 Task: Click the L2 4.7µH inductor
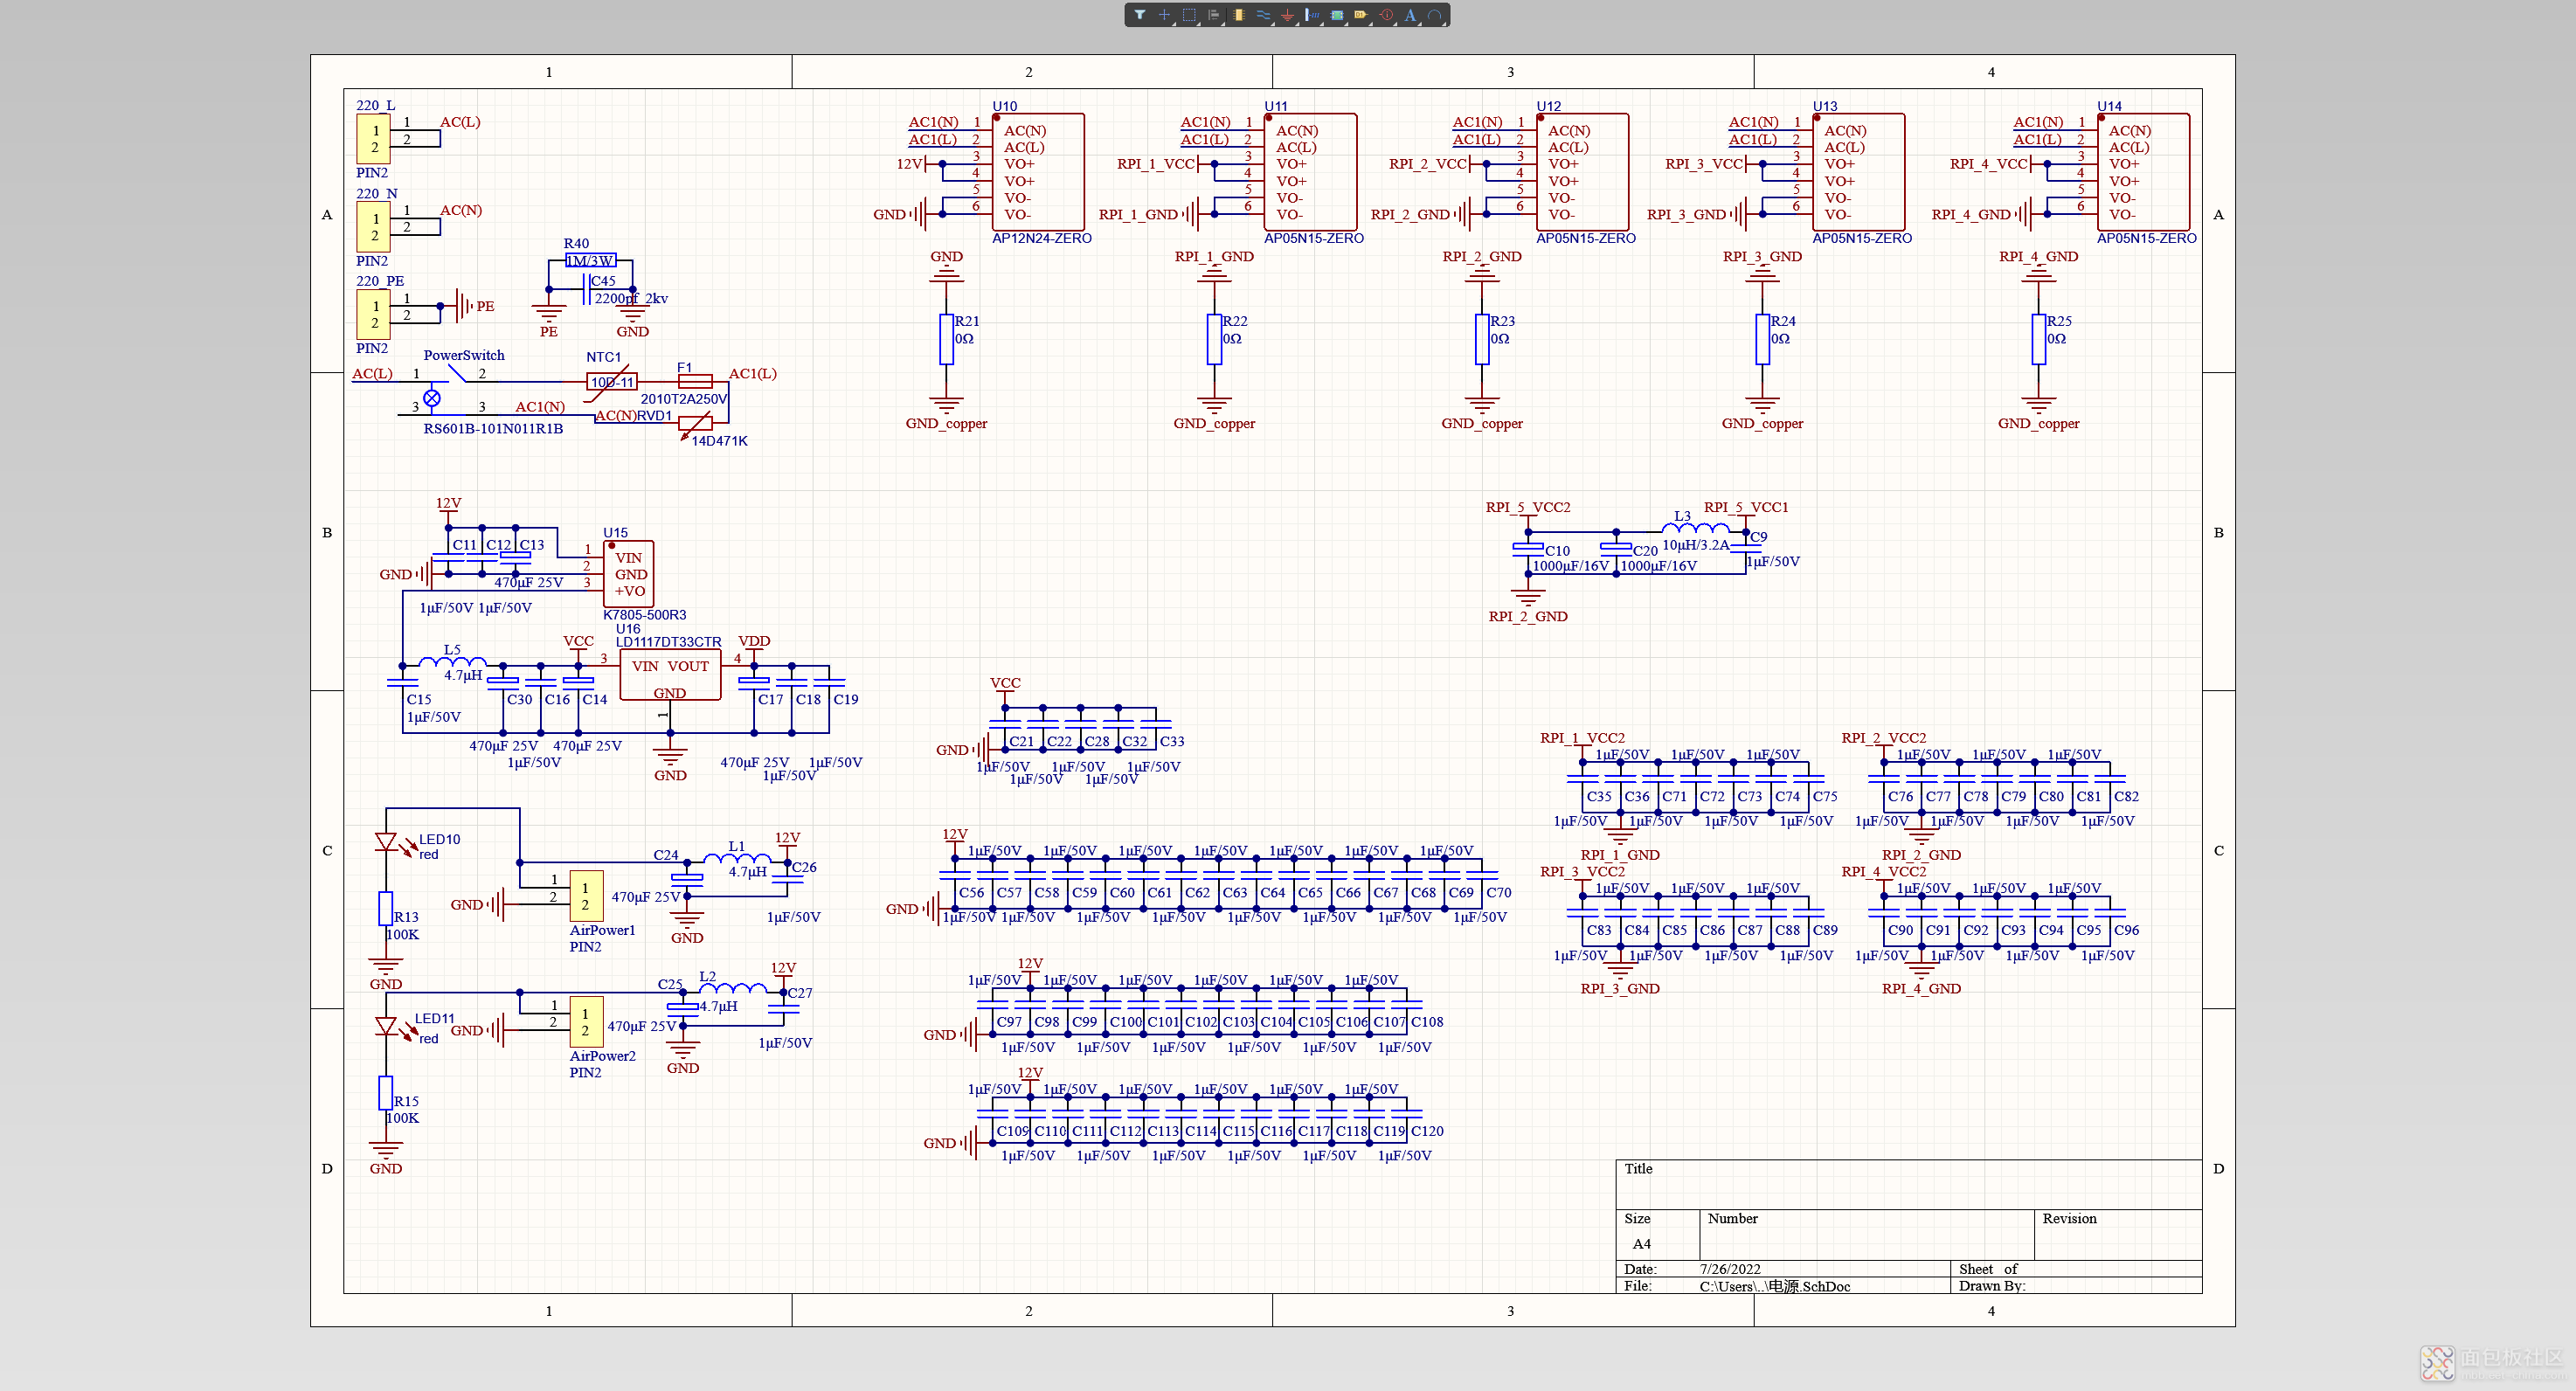pyautogui.click(x=733, y=988)
